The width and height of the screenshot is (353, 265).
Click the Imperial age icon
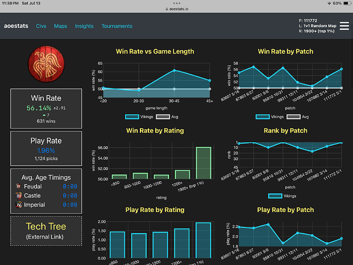point(18,205)
